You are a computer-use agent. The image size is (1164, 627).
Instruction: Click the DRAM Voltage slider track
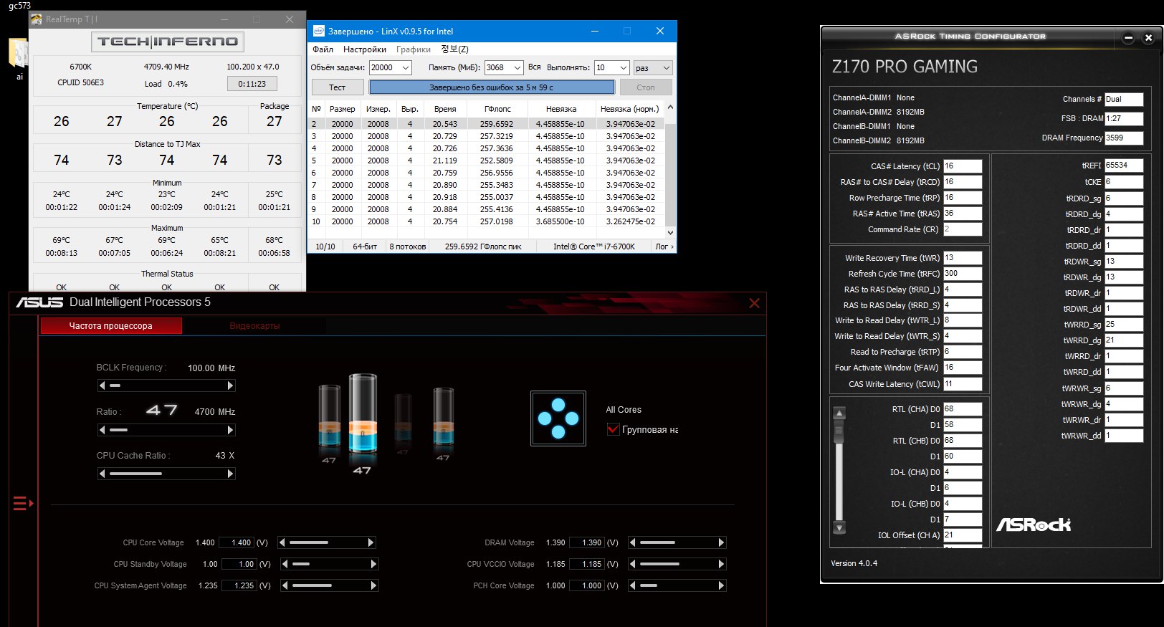(x=677, y=542)
